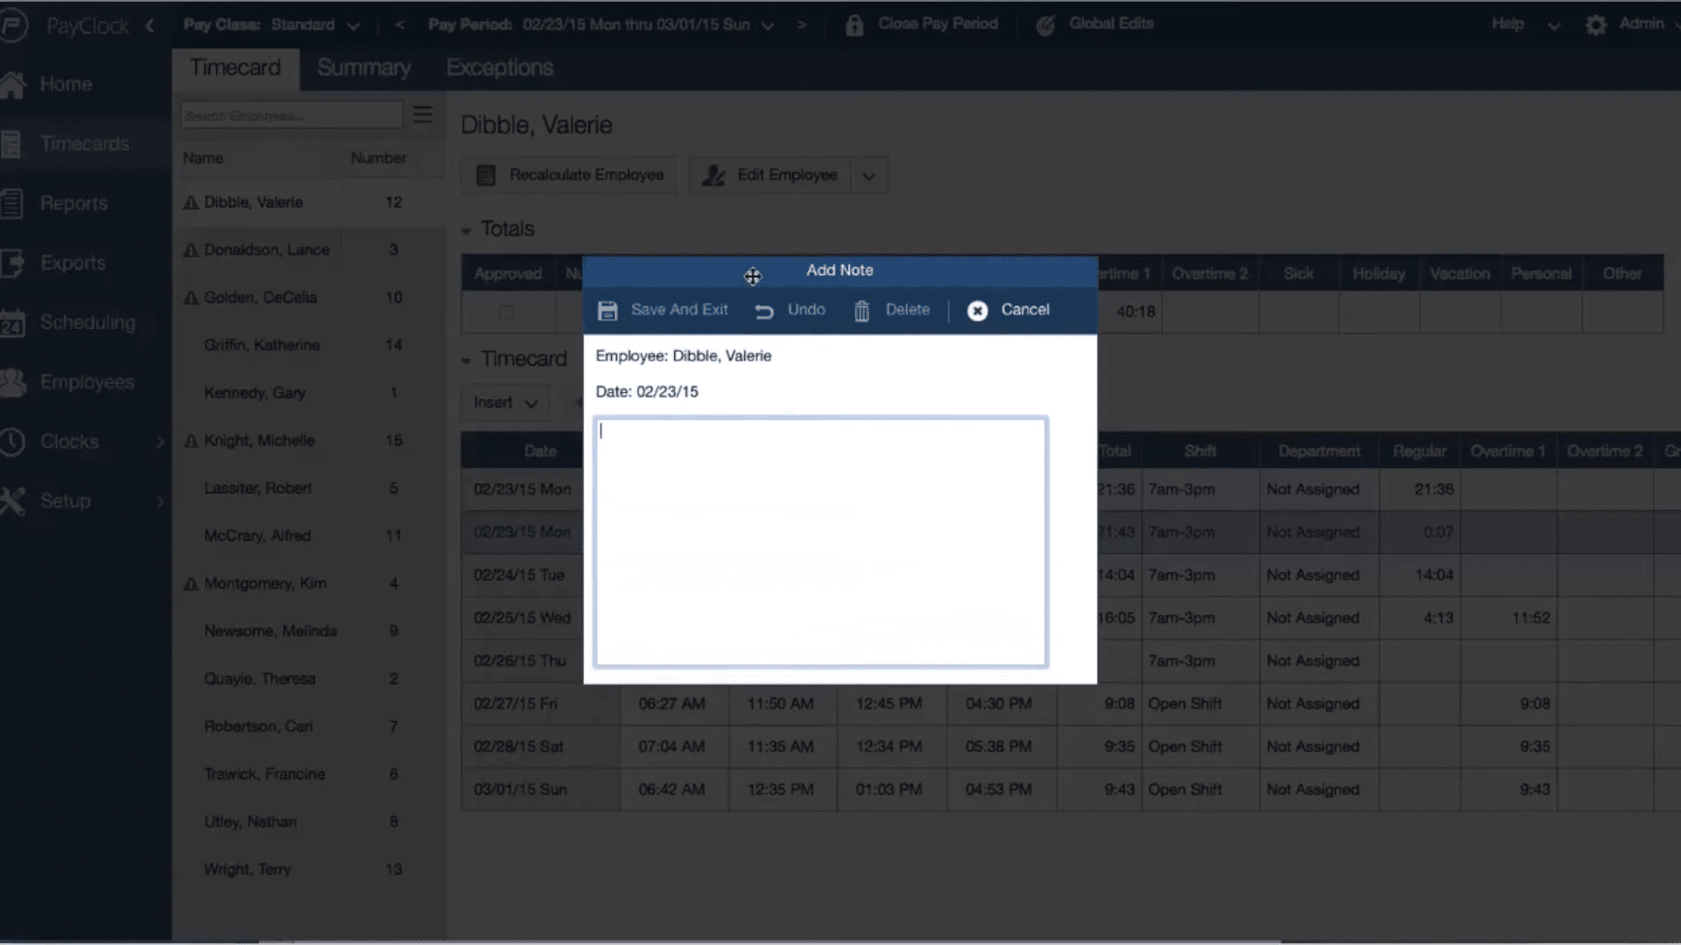The image size is (1681, 945).
Task: Cancel the Add Note dialog
Action: 1009,310
